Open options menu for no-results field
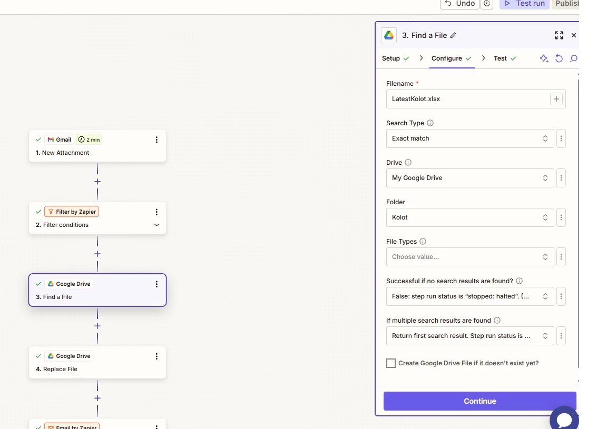Screen dimensions: 607x429 coord(561,296)
